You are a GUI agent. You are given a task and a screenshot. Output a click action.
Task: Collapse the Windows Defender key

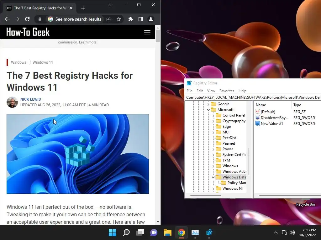[213, 177]
